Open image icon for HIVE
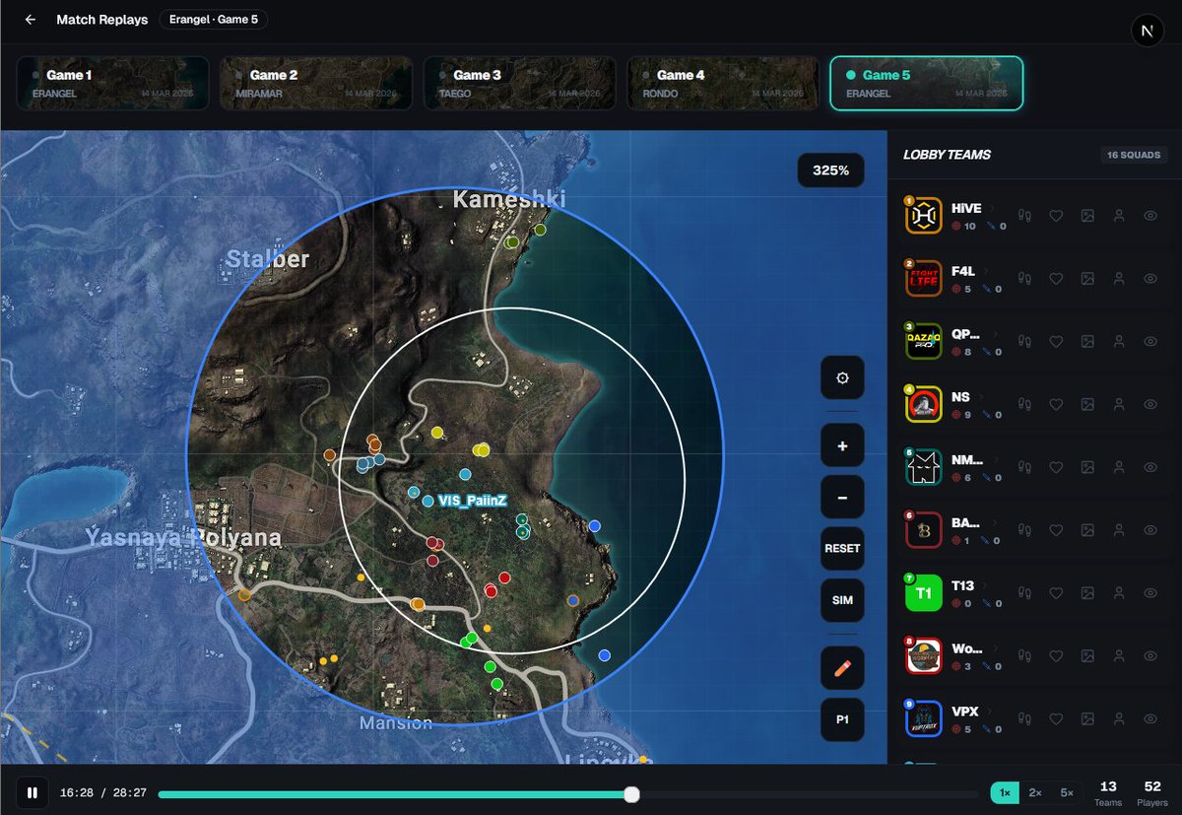 [x=1087, y=216]
